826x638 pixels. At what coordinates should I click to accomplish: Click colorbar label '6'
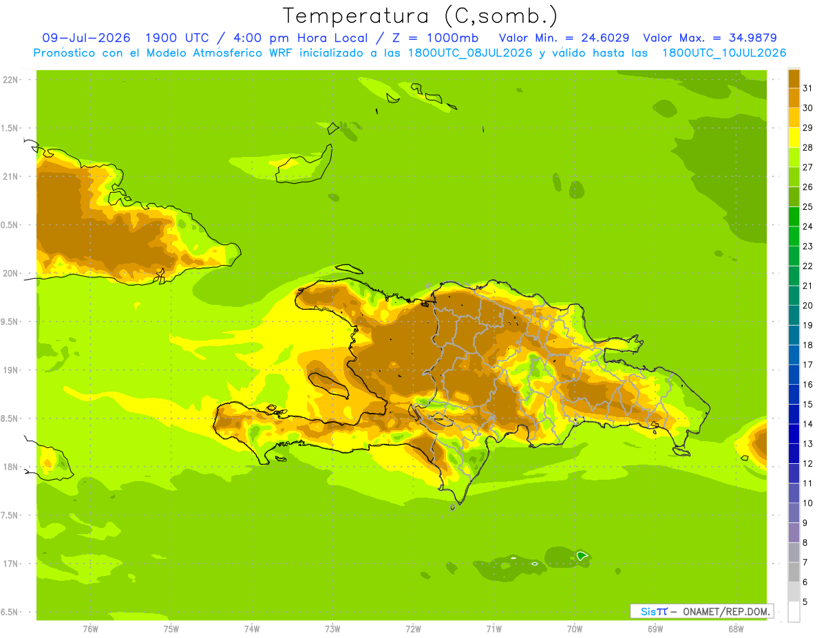click(806, 582)
